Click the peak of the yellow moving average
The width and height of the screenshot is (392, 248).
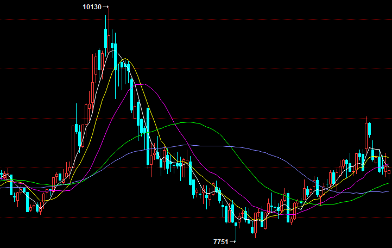click(x=125, y=59)
